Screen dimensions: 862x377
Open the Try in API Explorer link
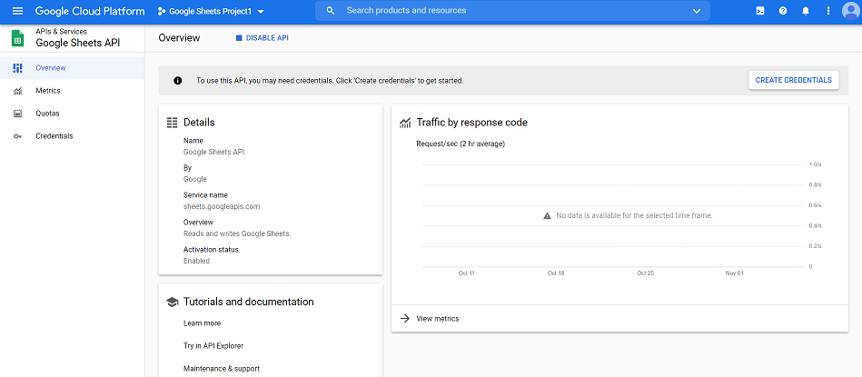click(x=213, y=346)
